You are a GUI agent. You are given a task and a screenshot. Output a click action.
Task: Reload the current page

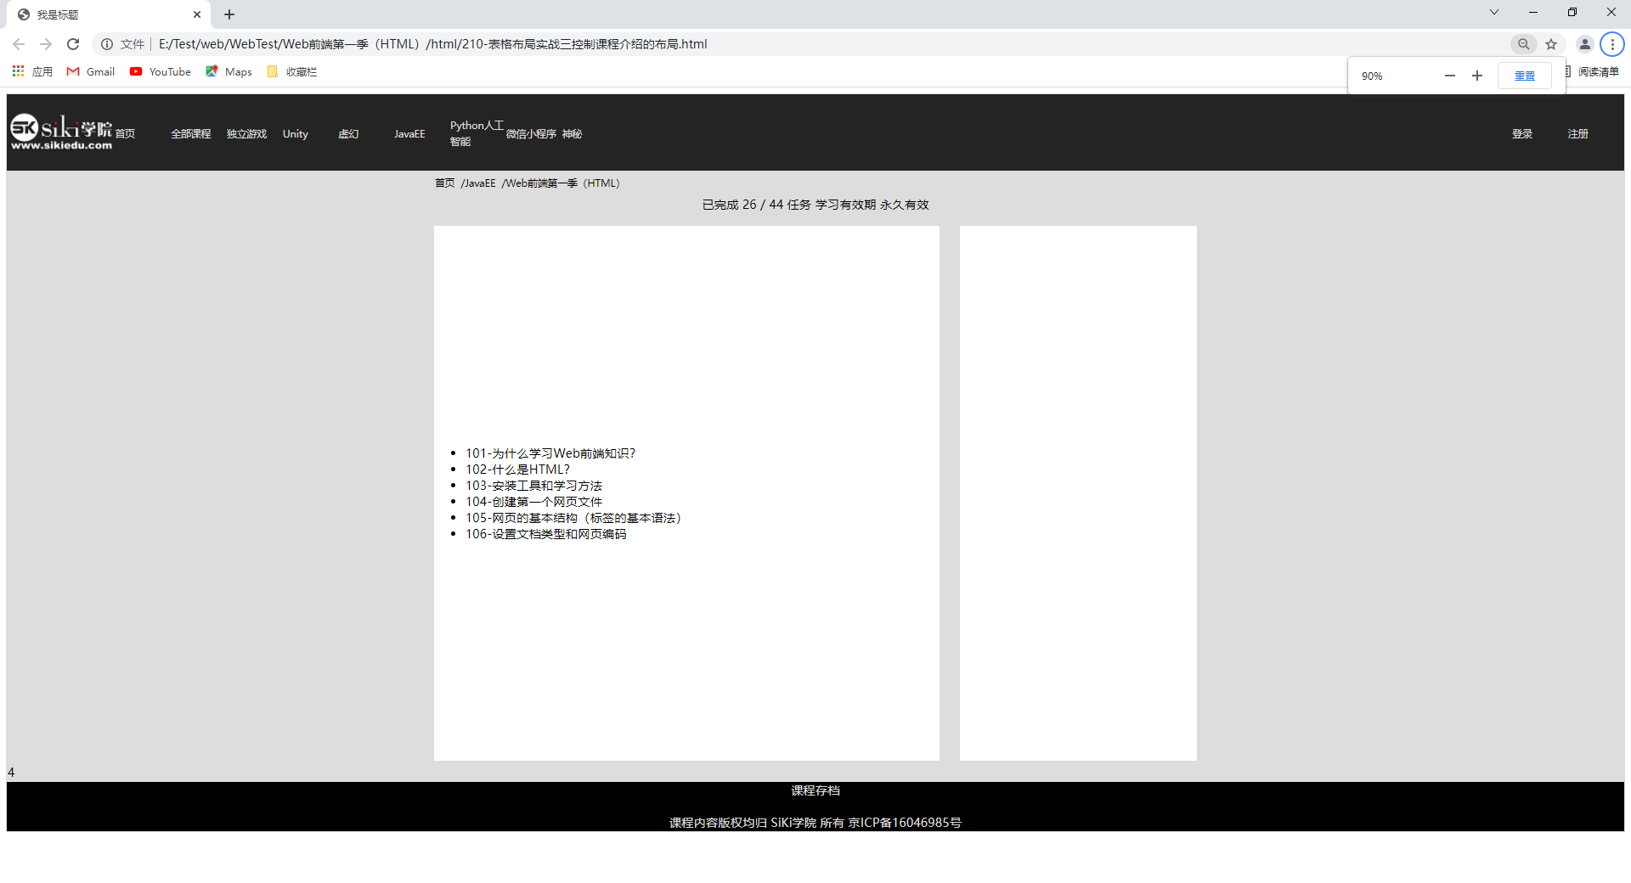(73, 44)
